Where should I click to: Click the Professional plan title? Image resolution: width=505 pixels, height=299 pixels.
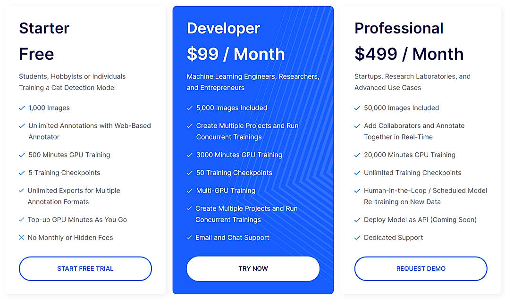tap(399, 28)
